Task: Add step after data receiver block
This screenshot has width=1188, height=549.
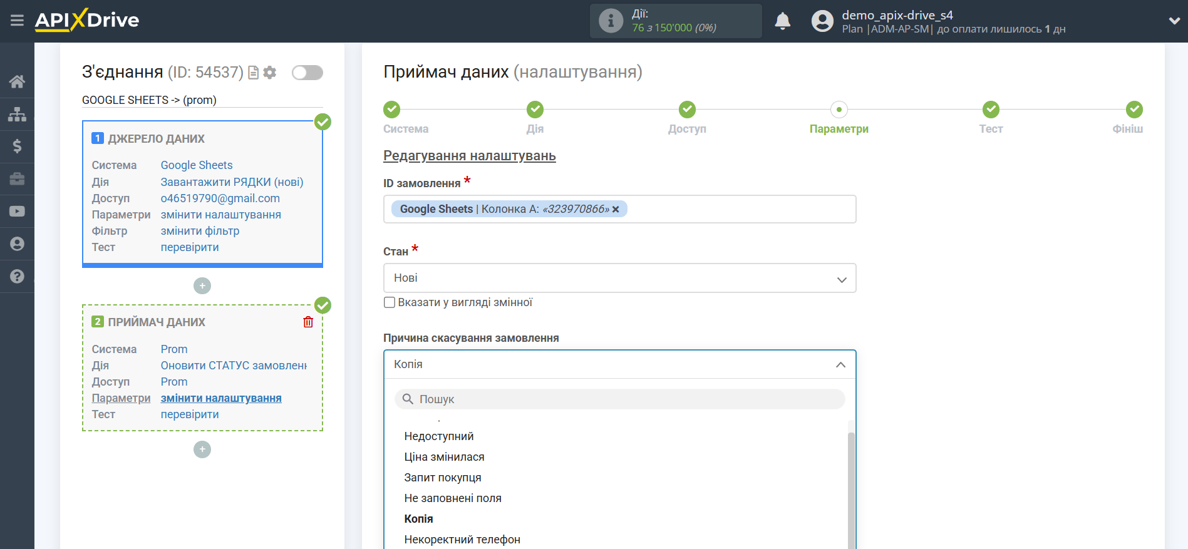Action: pyautogui.click(x=202, y=449)
